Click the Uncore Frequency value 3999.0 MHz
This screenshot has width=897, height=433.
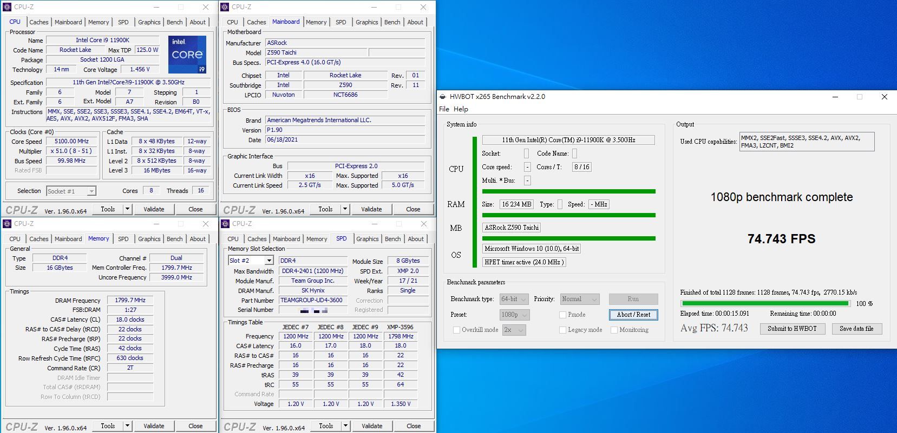tap(176, 277)
